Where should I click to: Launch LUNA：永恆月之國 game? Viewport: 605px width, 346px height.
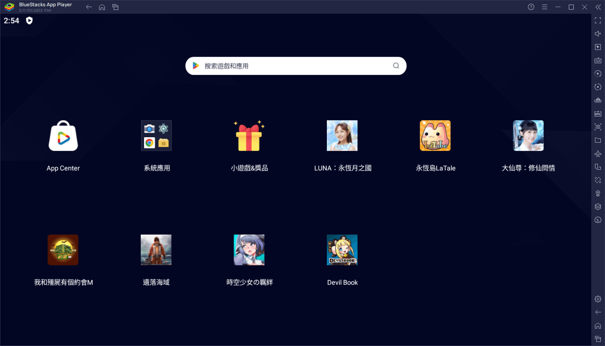(342, 136)
